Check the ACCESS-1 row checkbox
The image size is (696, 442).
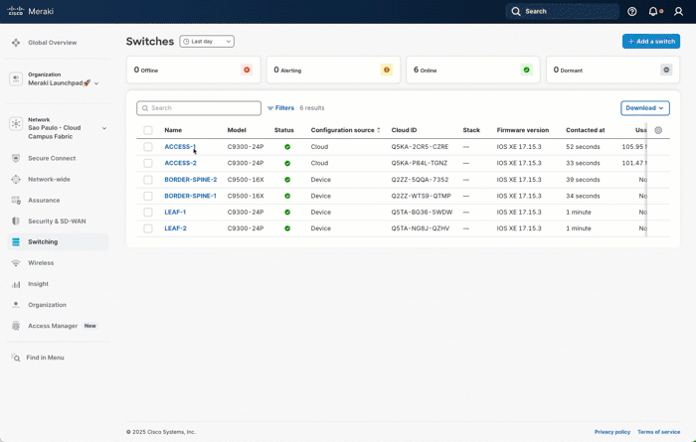pyautogui.click(x=148, y=147)
